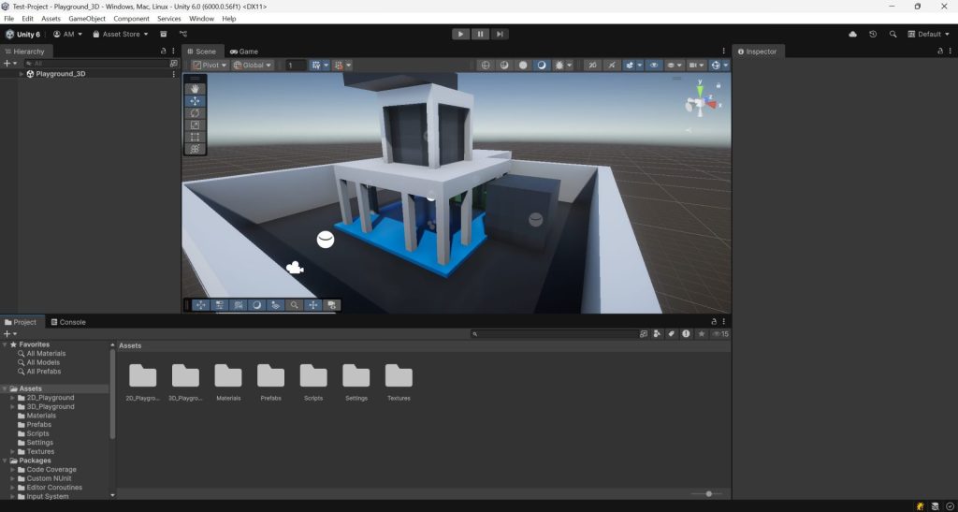Click the camera gizmo in Scene

[295, 267]
